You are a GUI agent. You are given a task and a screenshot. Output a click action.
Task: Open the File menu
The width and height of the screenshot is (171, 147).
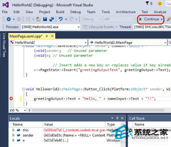click(5, 12)
